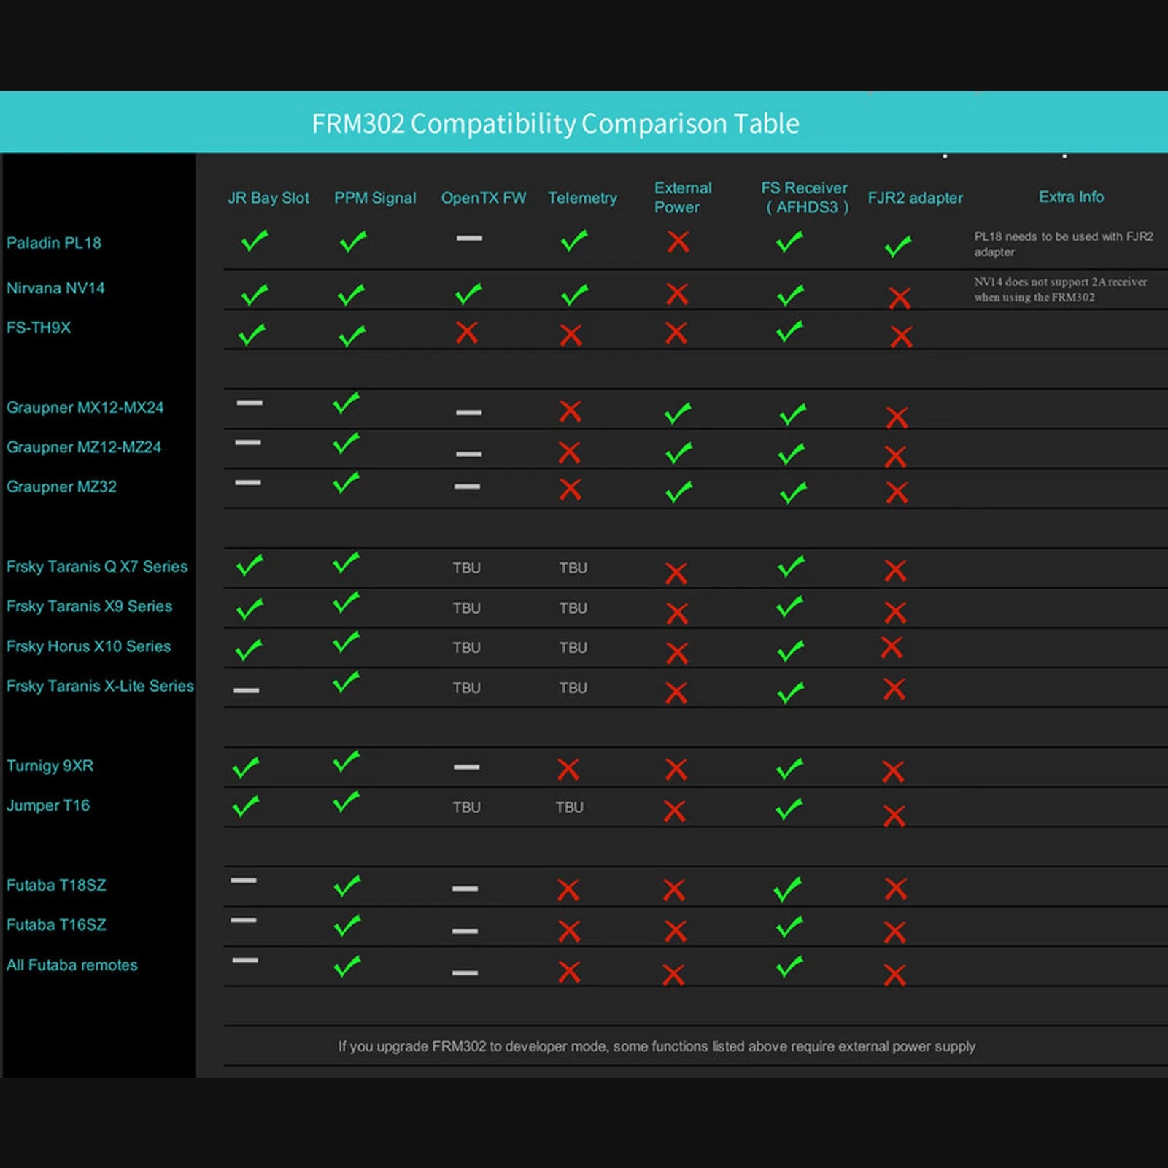Screen dimensions: 1168x1168
Task: Select the Frsky Taranis X9 PPM Signal checkmark
Action: click(x=347, y=603)
